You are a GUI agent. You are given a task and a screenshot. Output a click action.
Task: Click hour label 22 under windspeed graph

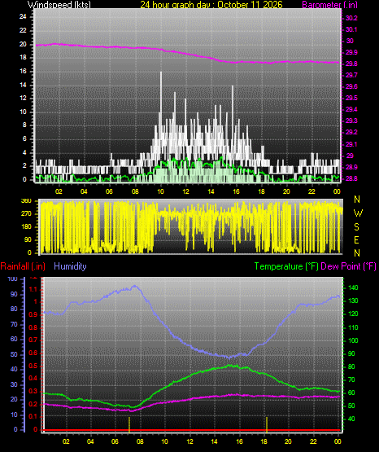311,191
